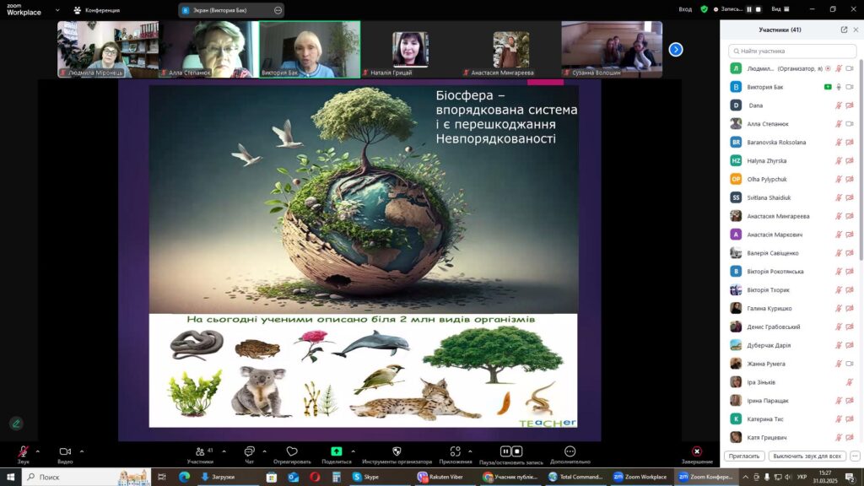Viewport: 864px width, 486px height.
Task: Click the green Поделиться share button
Action: pos(337,452)
